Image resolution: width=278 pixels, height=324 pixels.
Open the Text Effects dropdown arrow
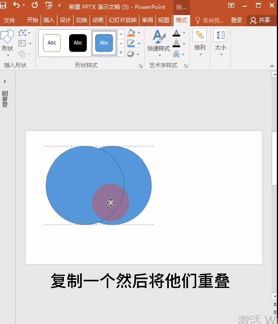point(183,55)
